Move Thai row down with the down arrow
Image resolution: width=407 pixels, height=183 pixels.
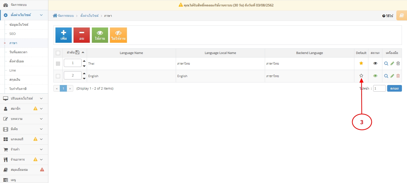84,66
